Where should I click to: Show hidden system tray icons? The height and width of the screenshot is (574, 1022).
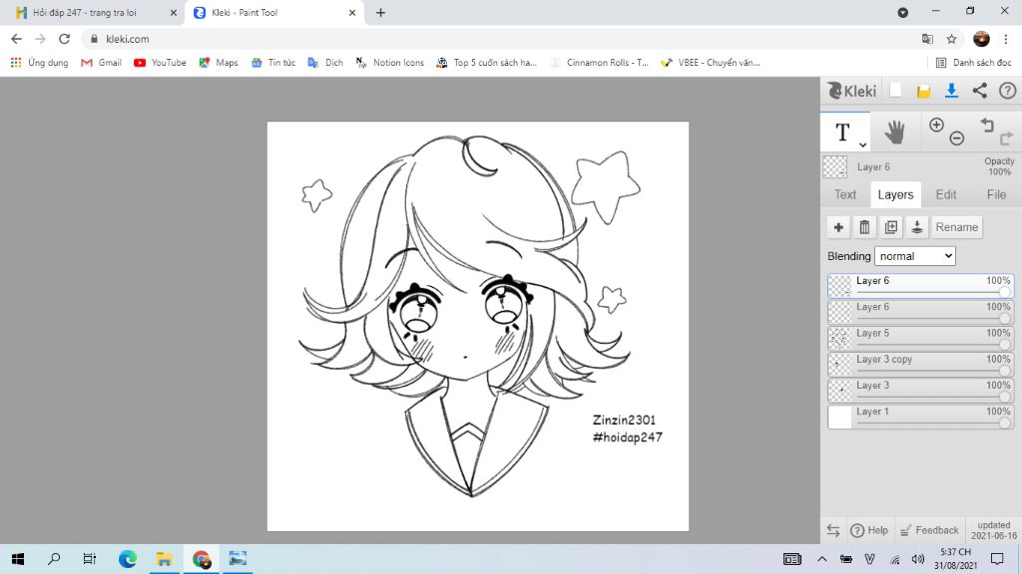pyautogui.click(x=821, y=559)
